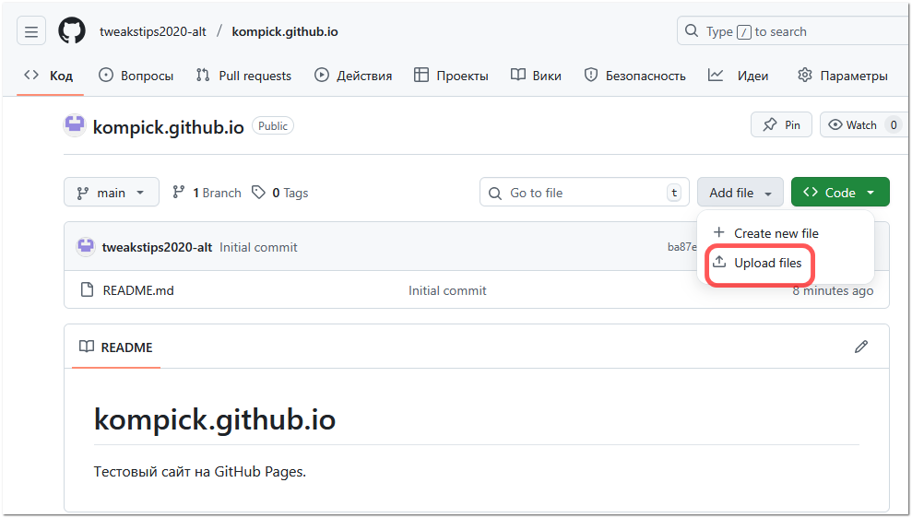Focus the Type / to search field

[x=793, y=30]
